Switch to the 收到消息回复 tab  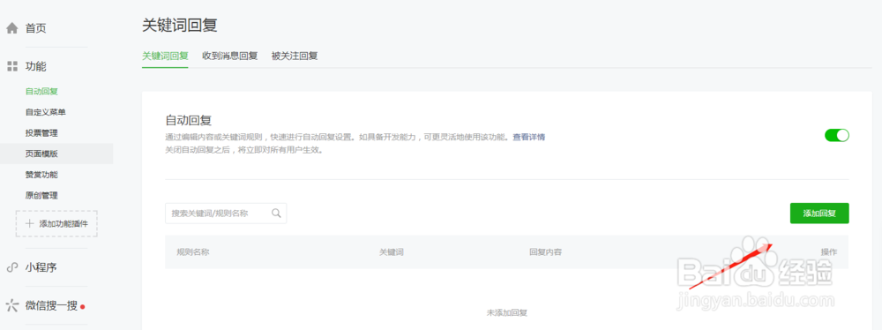click(x=229, y=56)
